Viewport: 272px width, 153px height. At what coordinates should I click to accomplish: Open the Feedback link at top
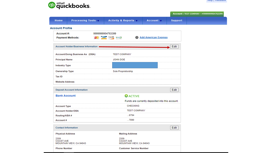(220, 1)
